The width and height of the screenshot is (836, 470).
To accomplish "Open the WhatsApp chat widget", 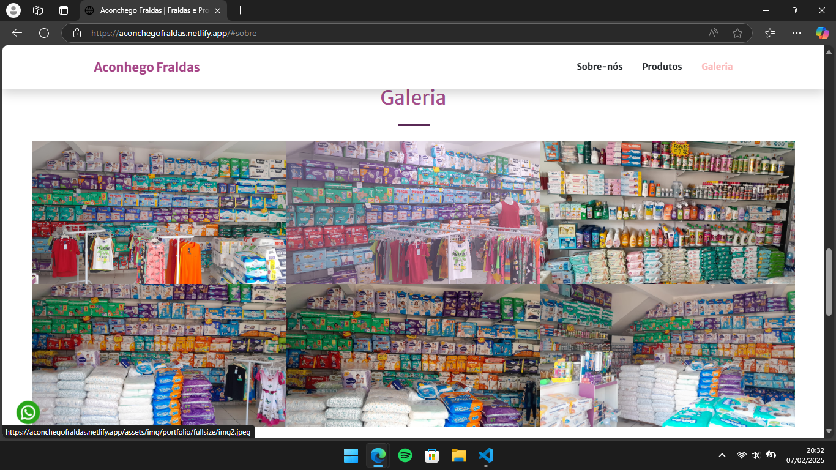I will click(x=28, y=412).
